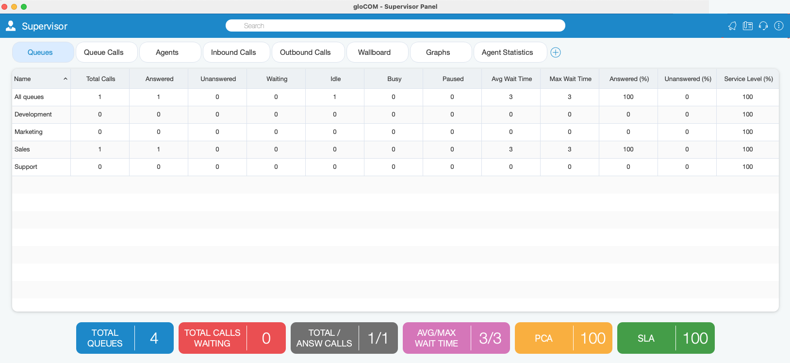Viewport: 790px width, 363px height.
Task: Switch to the Queue Calls tab
Action: pos(104,52)
